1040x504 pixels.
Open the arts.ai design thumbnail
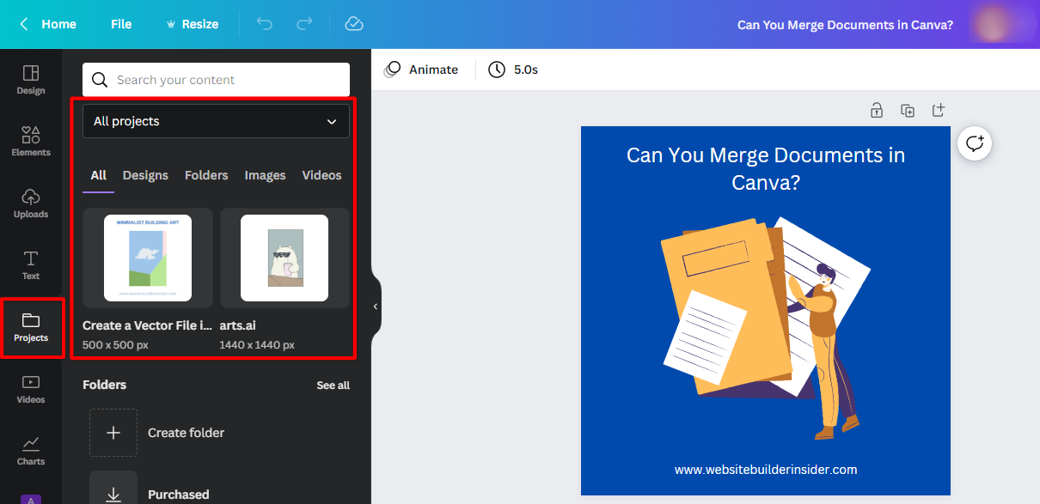pyautogui.click(x=284, y=258)
